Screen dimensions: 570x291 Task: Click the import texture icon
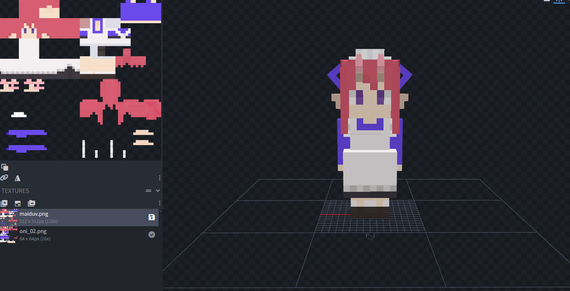[18, 203]
